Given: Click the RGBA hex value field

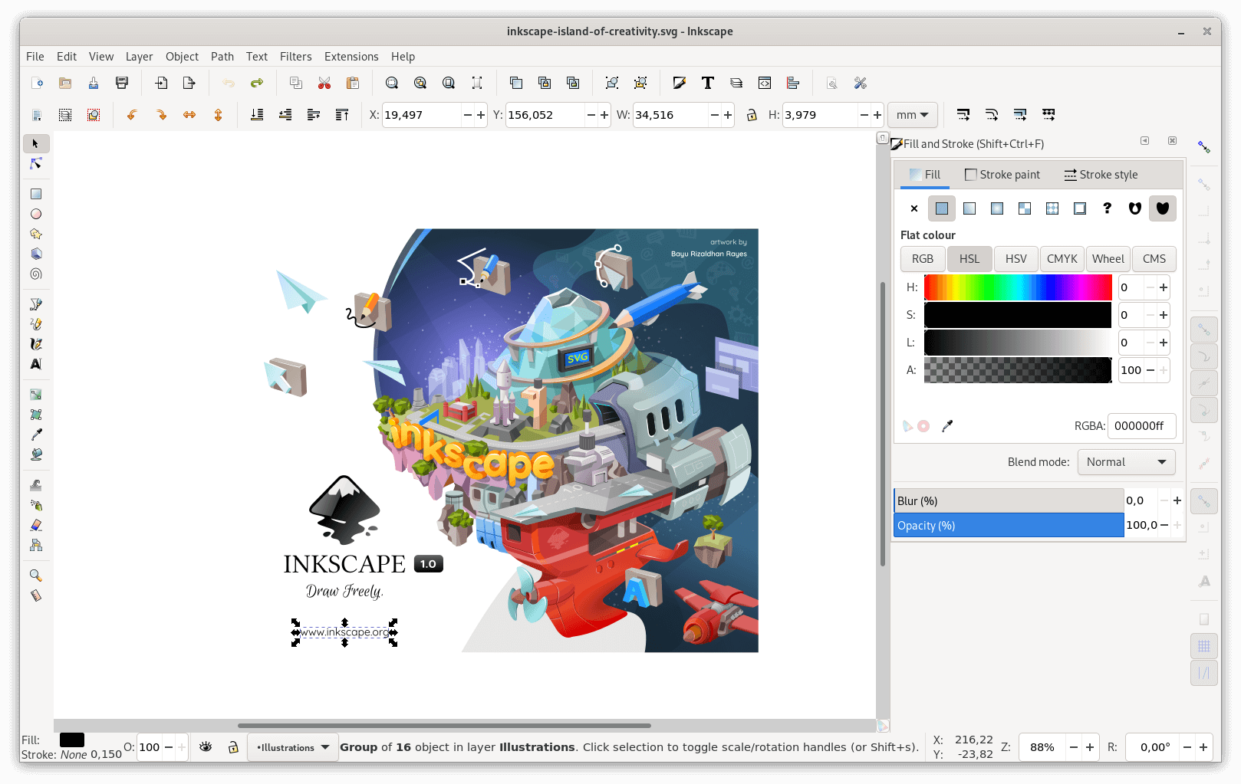Looking at the screenshot, I should click(1141, 426).
